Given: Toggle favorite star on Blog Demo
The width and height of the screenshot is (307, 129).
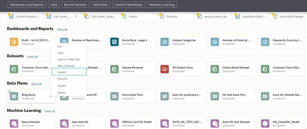Looking at the screenshot, I should 9,92.
